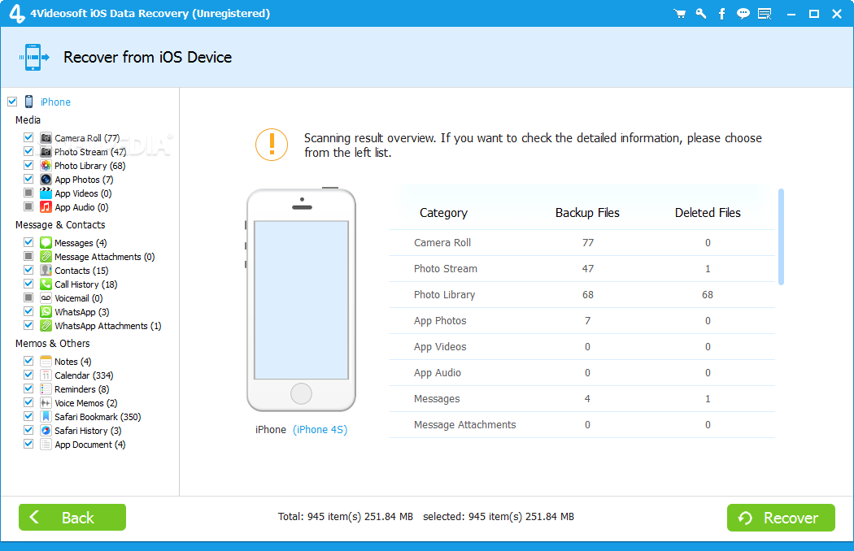Click the Deleted Files column header
Image resolution: width=854 pixels, height=551 pixels.
708,213
